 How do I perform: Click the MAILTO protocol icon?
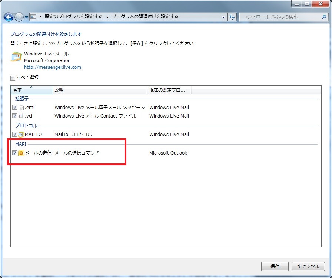coord(21,135)
